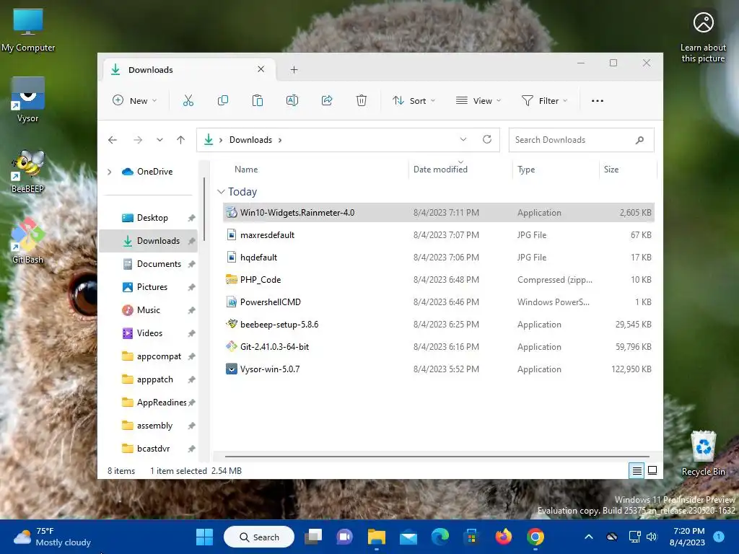Launch Firefox from taskbar
The width and height of the screenshot is (739, 554).
click(x=503, y=537)
